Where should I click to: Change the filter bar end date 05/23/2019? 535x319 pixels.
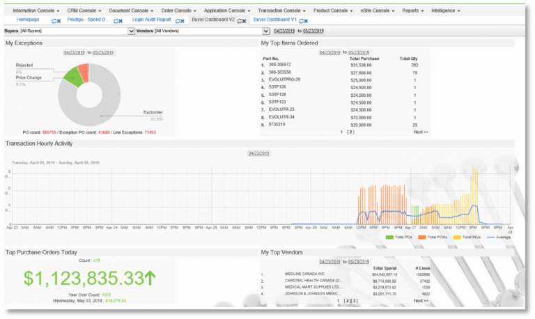313,31
